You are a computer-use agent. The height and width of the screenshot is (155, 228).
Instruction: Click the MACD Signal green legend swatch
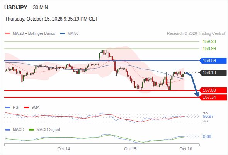31,130
